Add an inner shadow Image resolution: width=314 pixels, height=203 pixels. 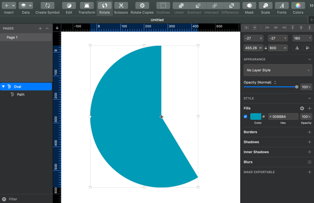309,152
